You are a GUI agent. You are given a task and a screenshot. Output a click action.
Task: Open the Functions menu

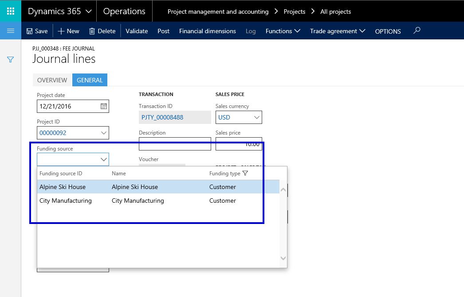[x=283, y=31]
